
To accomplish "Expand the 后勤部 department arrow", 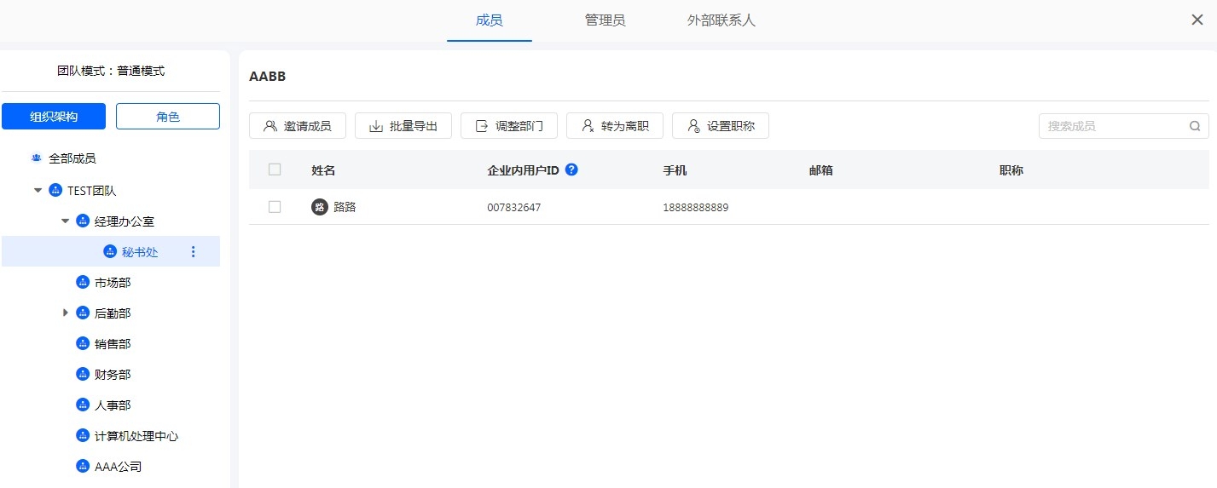I will 66,313.
